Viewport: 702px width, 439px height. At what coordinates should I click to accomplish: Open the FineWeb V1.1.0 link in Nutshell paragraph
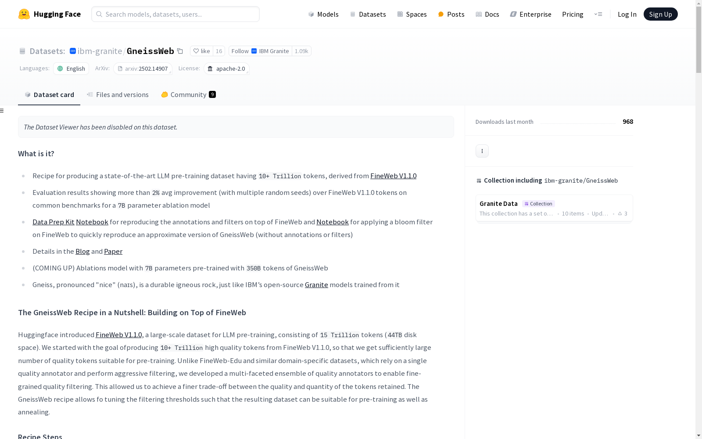[x=118, y=335]
